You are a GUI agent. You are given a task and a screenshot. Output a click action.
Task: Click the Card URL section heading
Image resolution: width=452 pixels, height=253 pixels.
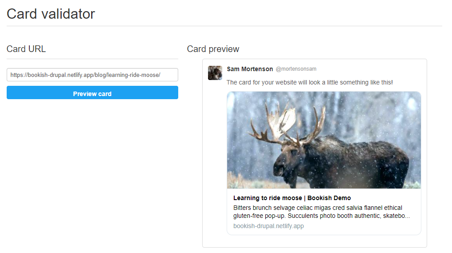[x=26, y=49]
